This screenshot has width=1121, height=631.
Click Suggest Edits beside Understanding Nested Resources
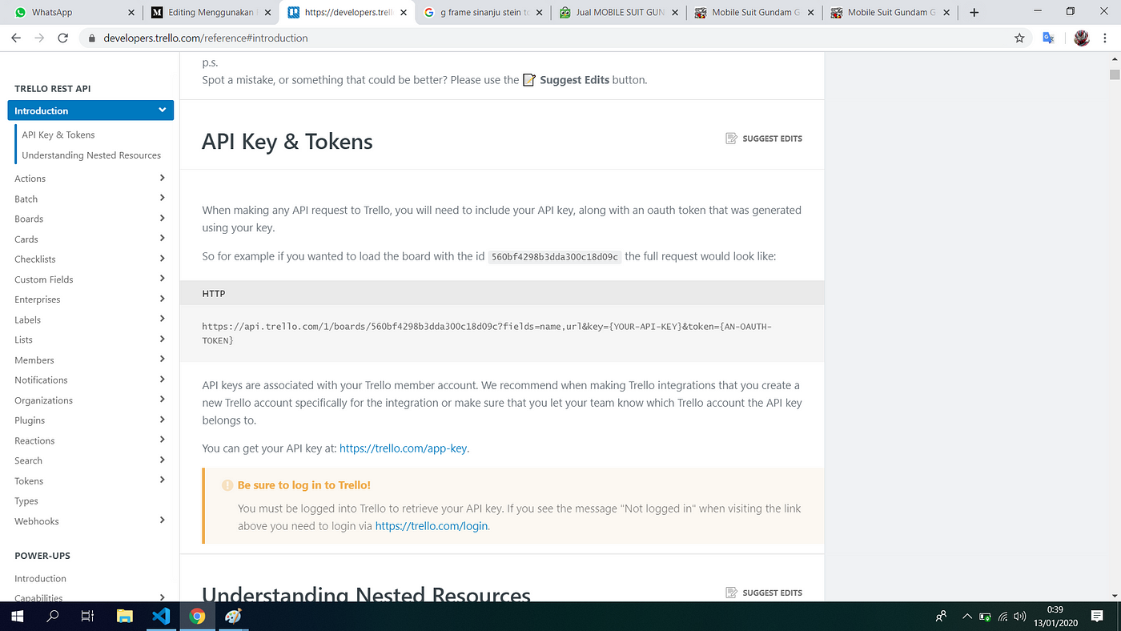(764, 593)
